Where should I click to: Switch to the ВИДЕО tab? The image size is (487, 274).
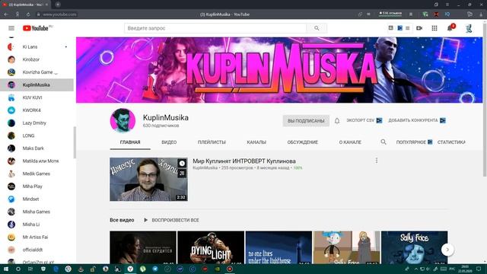tap(169, 142)
